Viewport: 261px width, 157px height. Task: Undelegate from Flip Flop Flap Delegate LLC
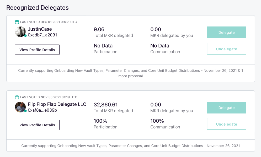(227, 124)
